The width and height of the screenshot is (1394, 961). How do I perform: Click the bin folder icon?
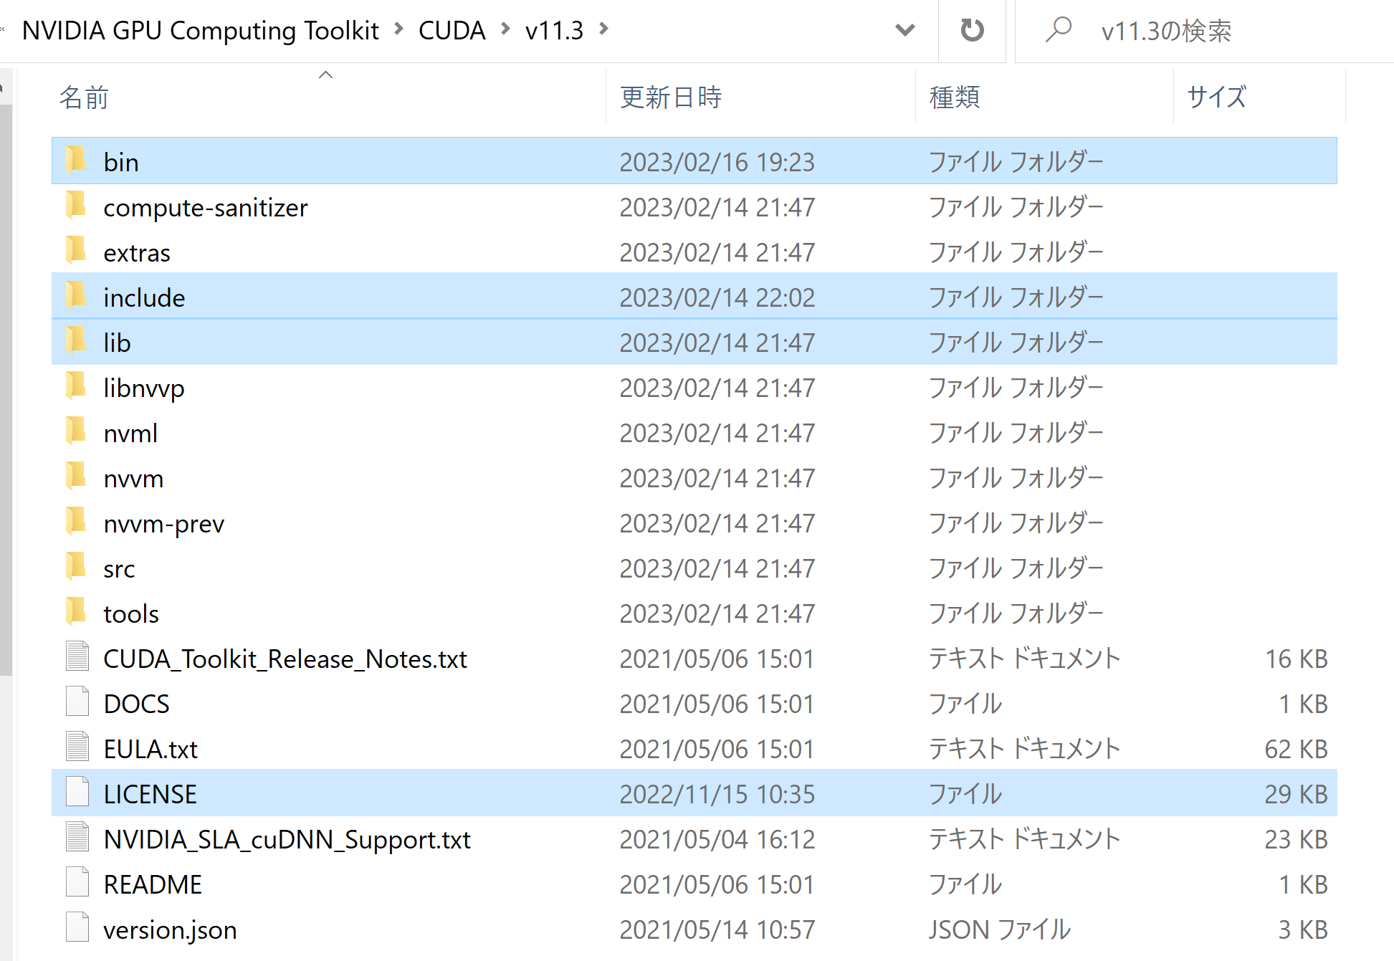click(76, 161)
